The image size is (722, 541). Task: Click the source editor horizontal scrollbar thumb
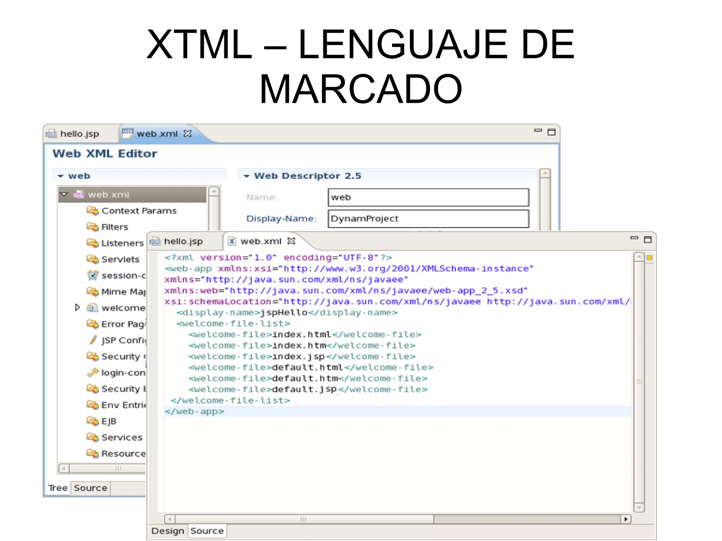304,519
